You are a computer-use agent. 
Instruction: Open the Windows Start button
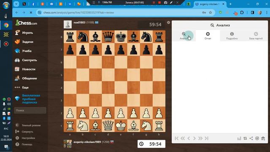(6, 5)
